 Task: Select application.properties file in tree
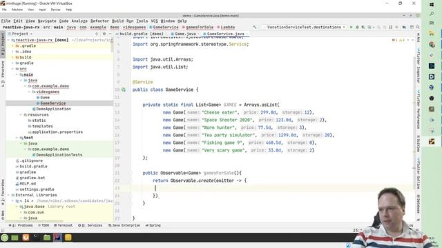(57, 132)
